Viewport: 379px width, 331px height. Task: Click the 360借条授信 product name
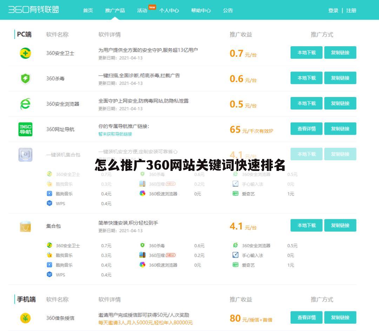pyautogui.click(x=60, y=318)
